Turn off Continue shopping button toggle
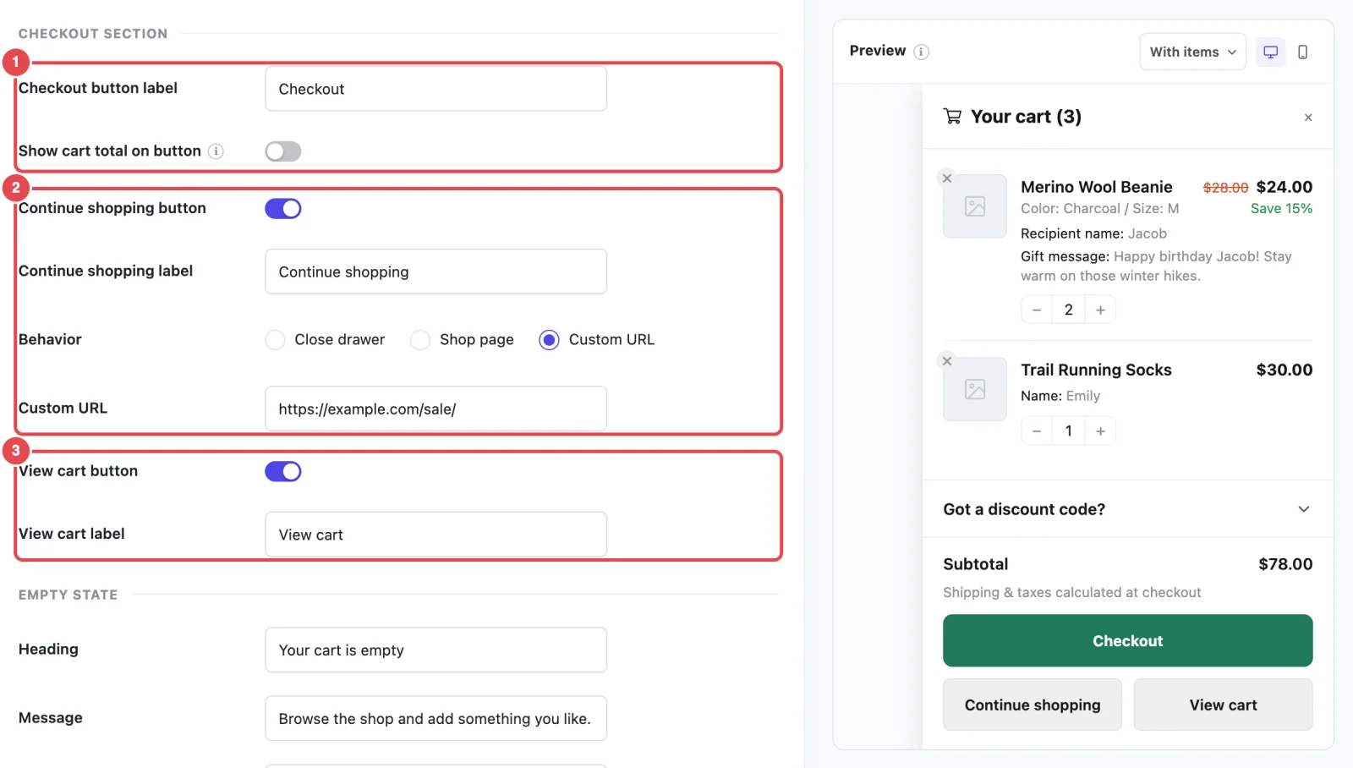The height and width of the screenshot is (768, 1353). click(283, 209)
